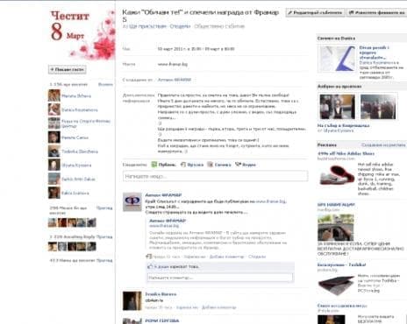This screenshot has width=407, height=324.
Task: Focus the 'Напишете нещо...' status box
Action: click(215, 176)
